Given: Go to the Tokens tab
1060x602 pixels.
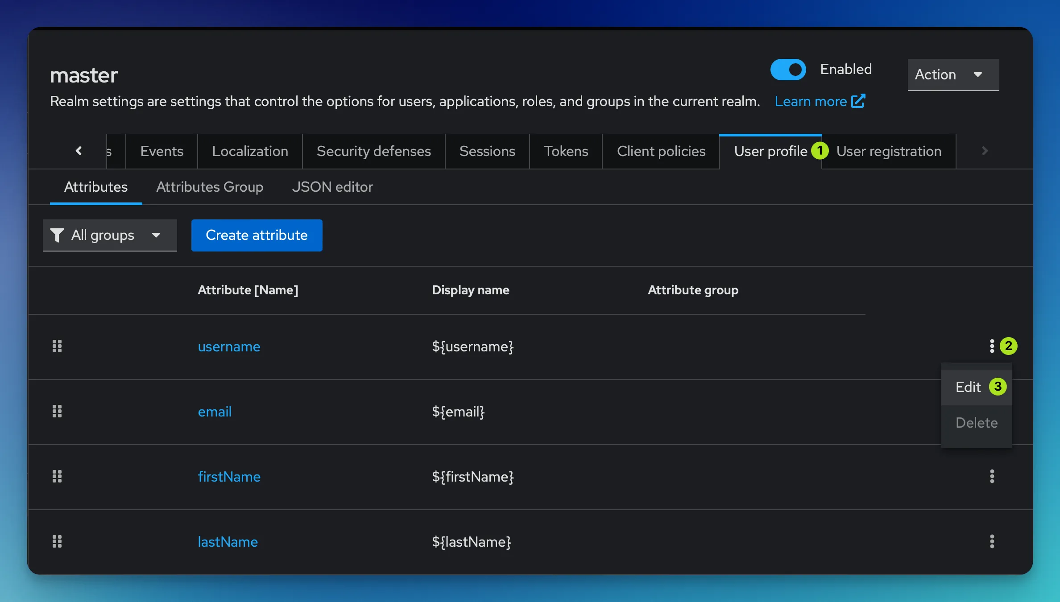Looking at the screenshot, I should 566,151.
